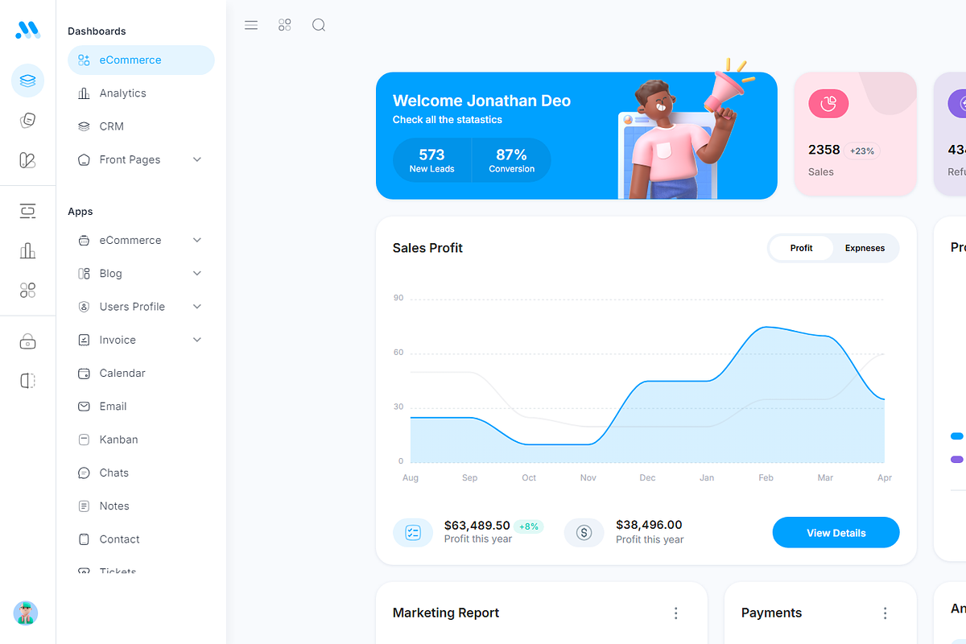Screen dimensions: 966x644
Task: Open the user avatar in the rail
Action: pyautogui.click(x=26, y=613)
